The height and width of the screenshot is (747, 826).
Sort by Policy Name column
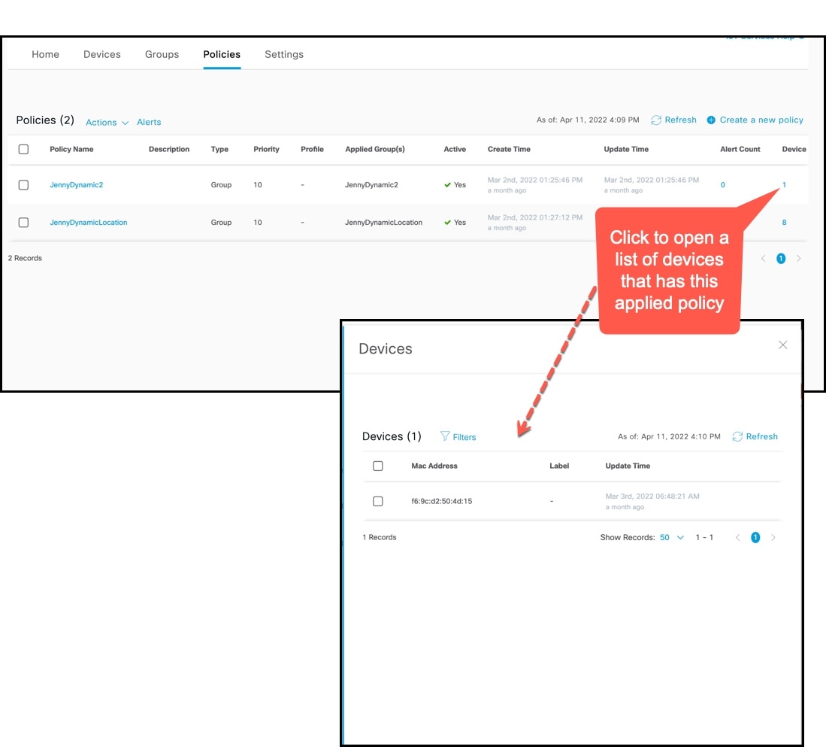tap(71, 149)
